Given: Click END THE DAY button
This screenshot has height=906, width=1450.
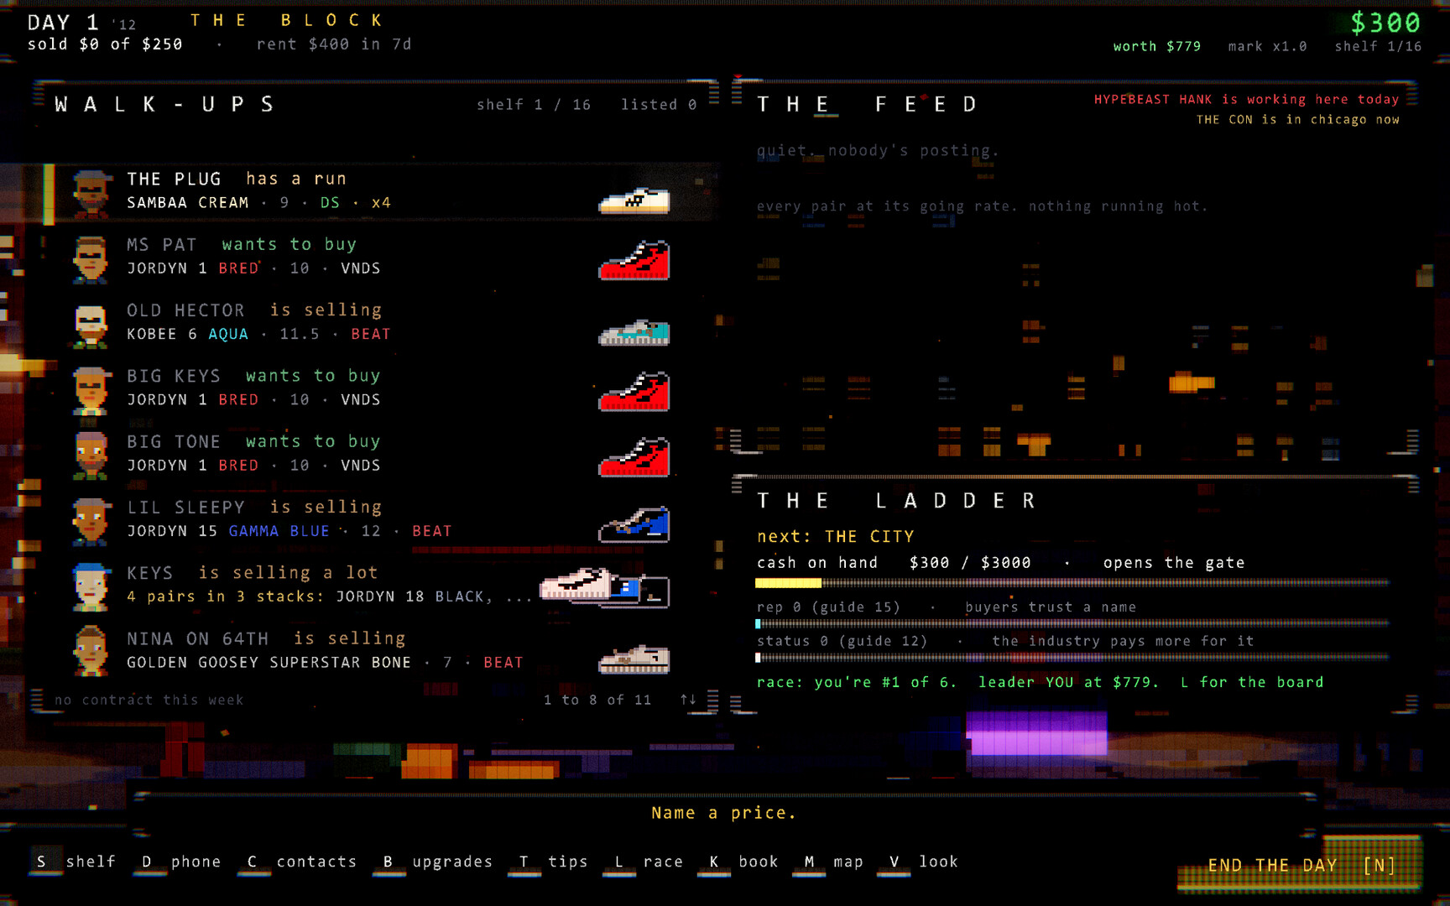Looking at the screenshot, I should coord(1301,865).
